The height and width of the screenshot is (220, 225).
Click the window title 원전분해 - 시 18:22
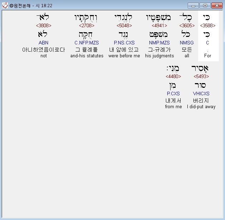[x=31, y=6]
